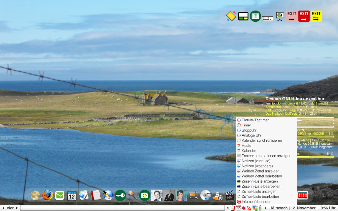Launch VLC media player cone icon

pyautogui.click(x=217, y=196)
